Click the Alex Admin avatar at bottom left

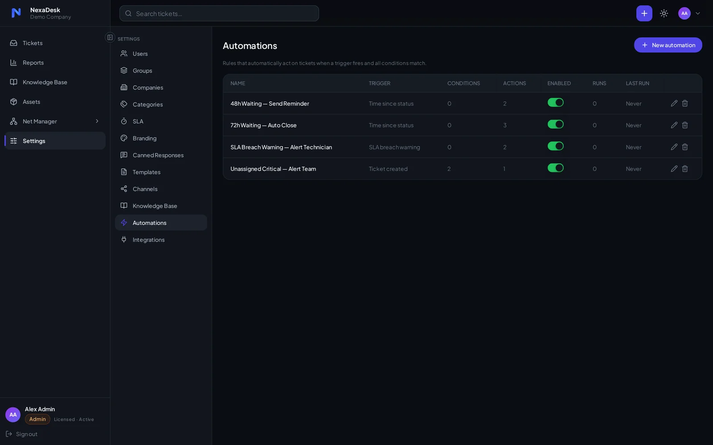point(13,415)
